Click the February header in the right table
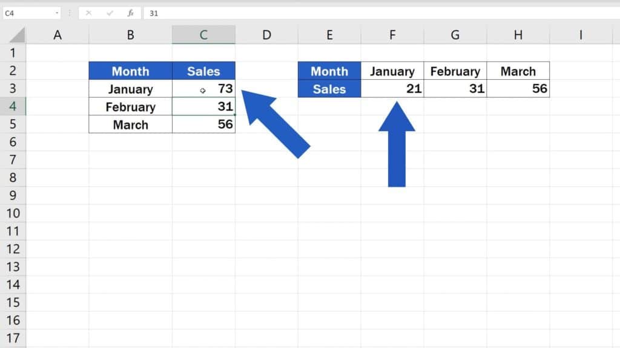620x348 pixels. coord(455,71)
